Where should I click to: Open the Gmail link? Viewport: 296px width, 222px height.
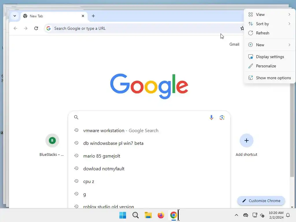(x=234, y=44)
